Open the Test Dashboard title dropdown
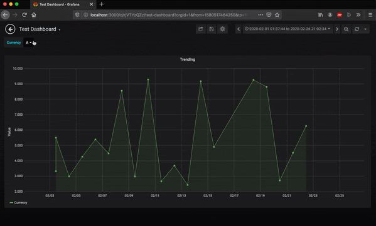 tap(40, 29)
